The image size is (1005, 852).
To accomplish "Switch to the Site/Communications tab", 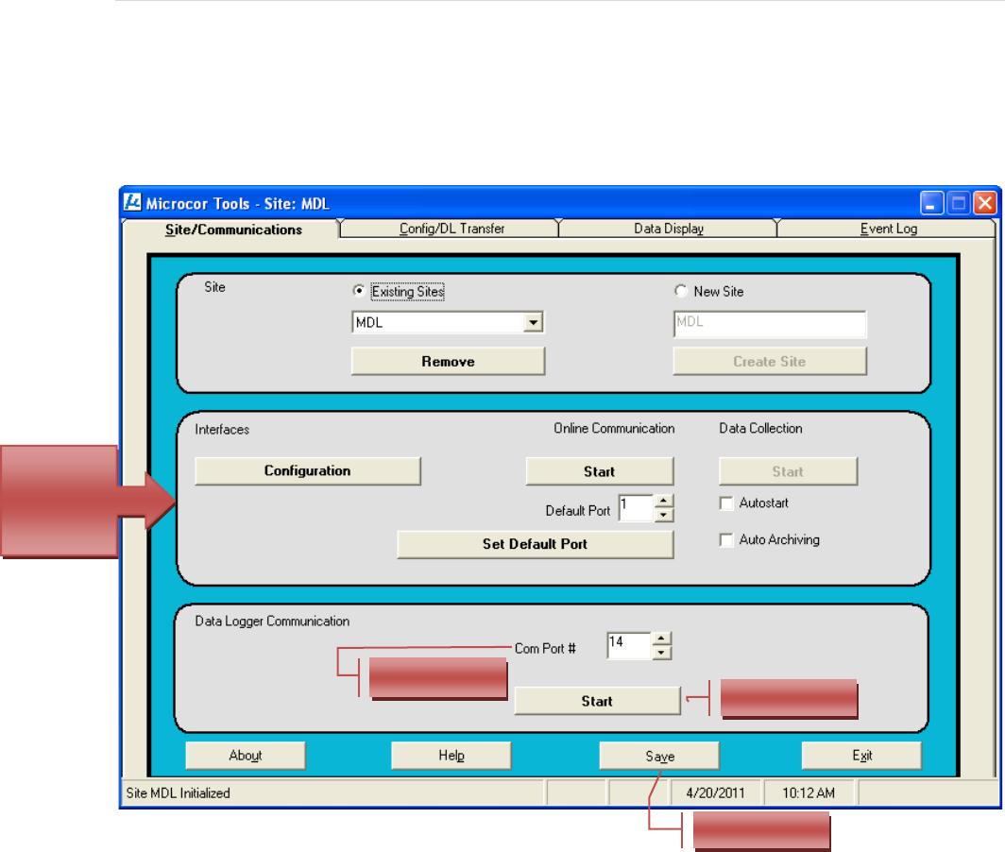I will 233,230.
